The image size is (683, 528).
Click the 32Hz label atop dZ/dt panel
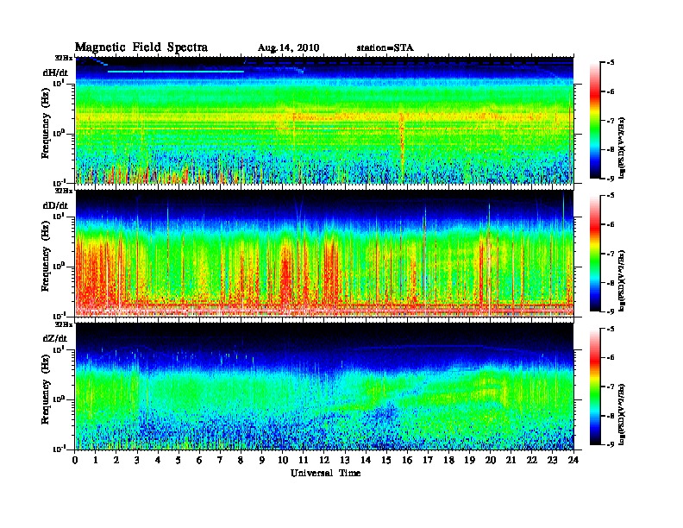[x=63, y=324]
